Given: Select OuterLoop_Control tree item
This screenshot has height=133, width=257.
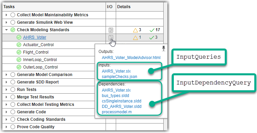Looking at the screenshot, I should pyautogui.click(x=40, y=67).
